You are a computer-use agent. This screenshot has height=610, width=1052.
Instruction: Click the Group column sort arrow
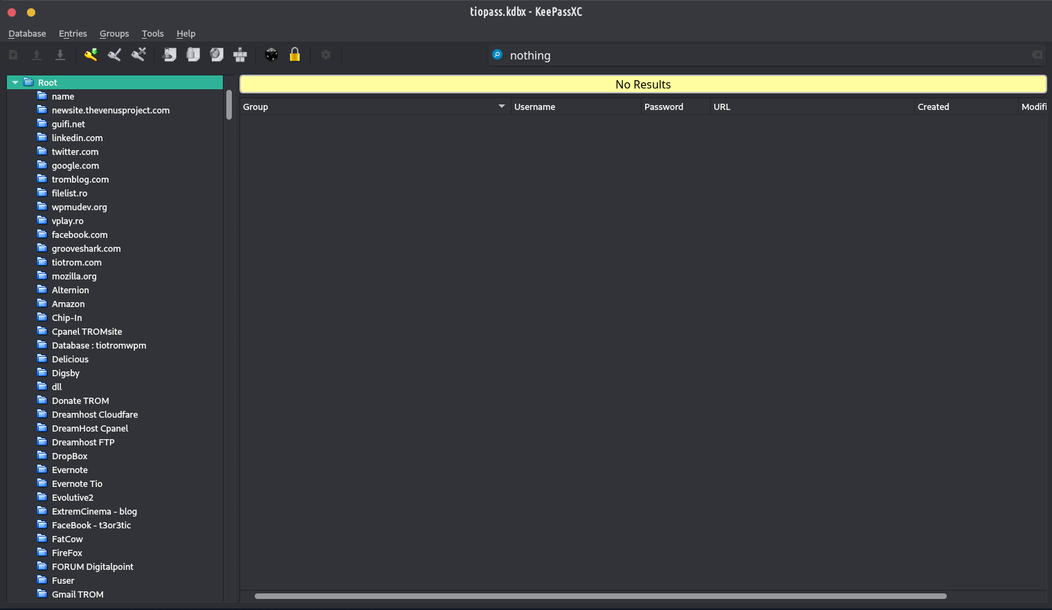coord(502,107)
